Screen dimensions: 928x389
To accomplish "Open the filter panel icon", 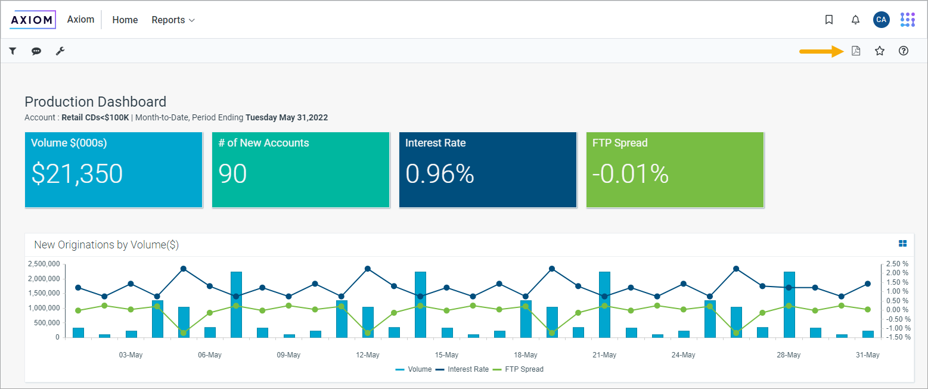I will pos(13,51).
